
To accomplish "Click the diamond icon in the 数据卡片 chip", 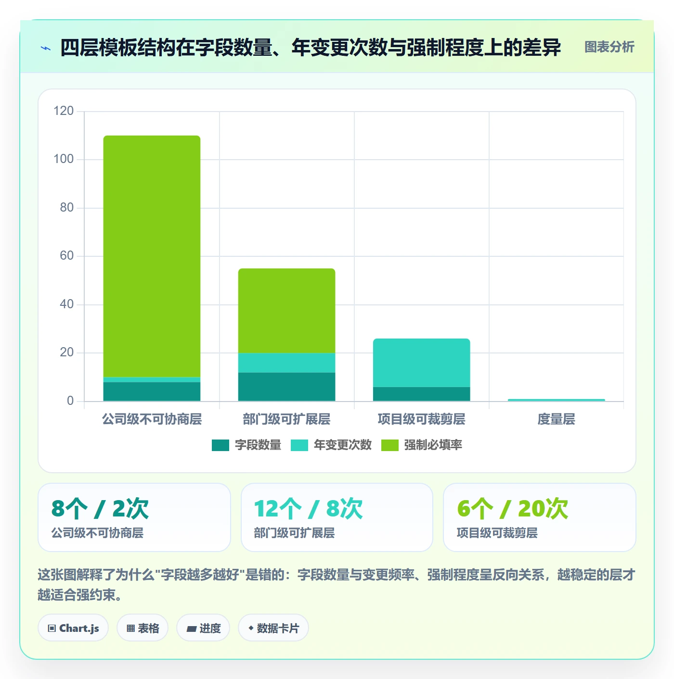I will [x=251, y=628].
